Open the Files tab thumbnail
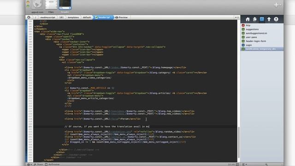The width and height of the screenshot is (295, 166). pos(51,5)
